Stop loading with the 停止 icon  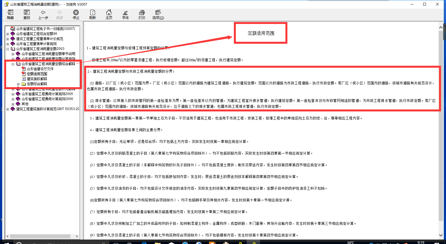[76, 13]
